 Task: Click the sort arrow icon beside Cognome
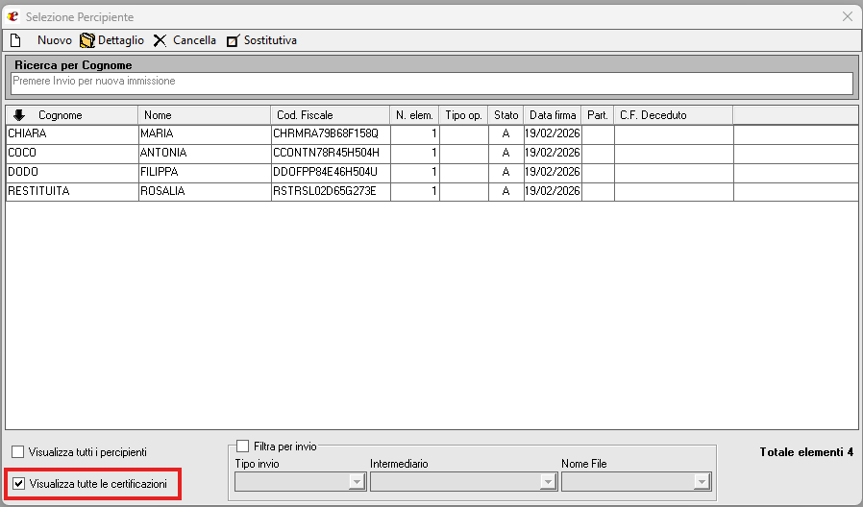(x=19, y=115)
